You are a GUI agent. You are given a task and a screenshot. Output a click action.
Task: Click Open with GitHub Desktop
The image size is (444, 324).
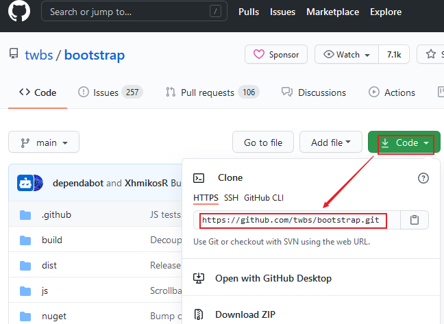tap(273, 278)
